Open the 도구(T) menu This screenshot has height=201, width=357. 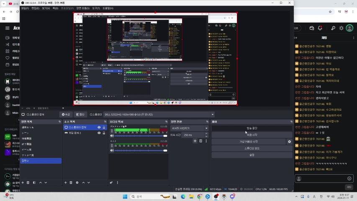(96, 8)
